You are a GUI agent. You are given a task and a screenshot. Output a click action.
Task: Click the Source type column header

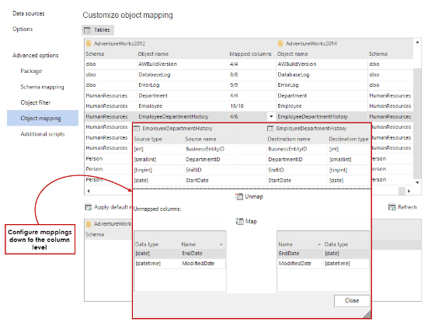(x=148, y=139)
